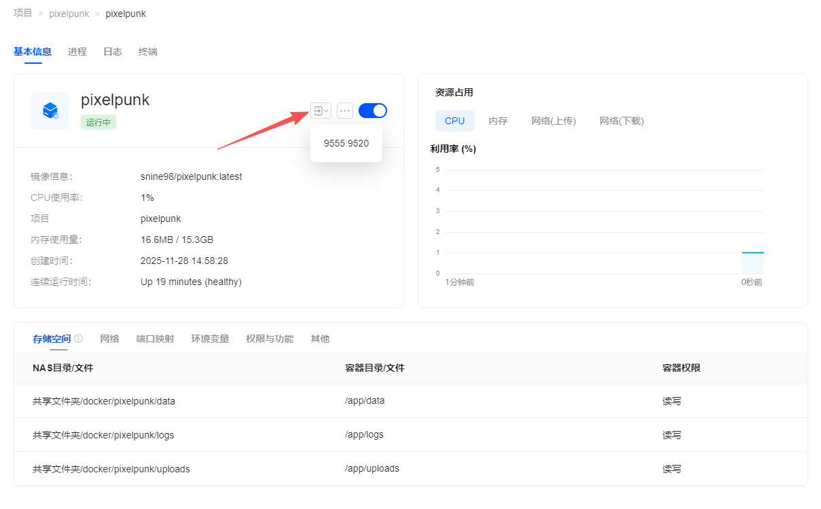Go to 项目 in the breadcrumb
The width and height of the screenshot is (821, 509).
click(23, 13)
